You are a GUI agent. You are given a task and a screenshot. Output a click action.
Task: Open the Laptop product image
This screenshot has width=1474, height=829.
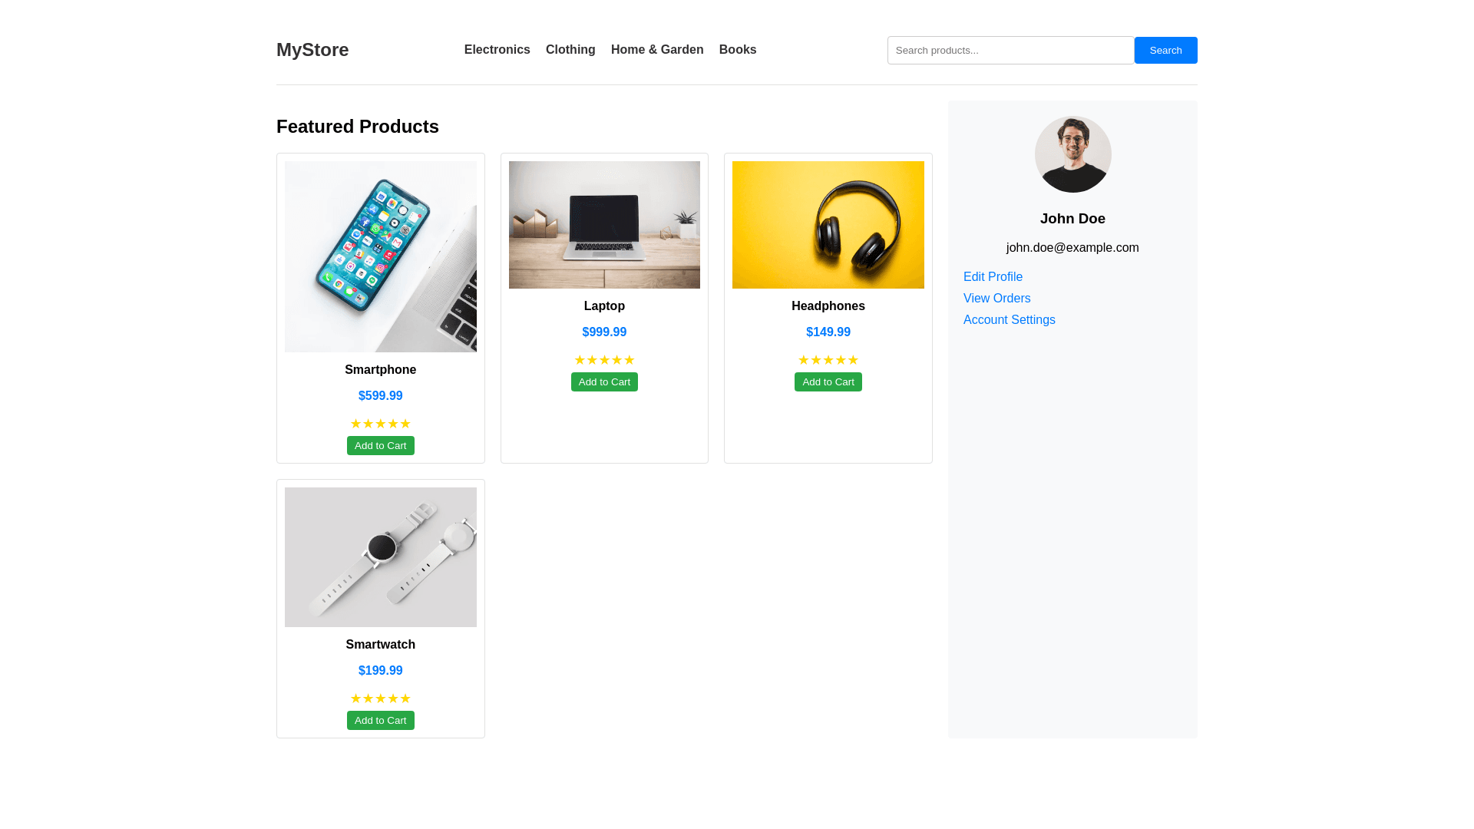pos(604,225)
